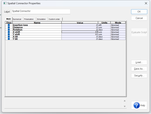The image size is (151, 114).
Task: Click the description box up arrow
Action: [125, 101]
